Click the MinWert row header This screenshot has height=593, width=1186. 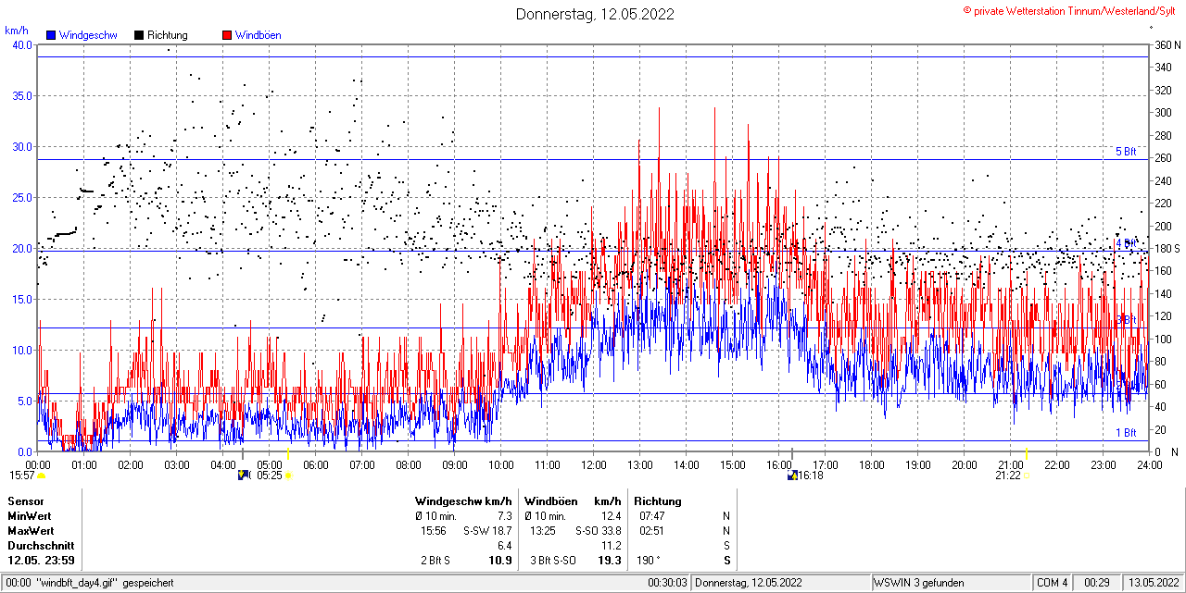(x=30, y=516)
